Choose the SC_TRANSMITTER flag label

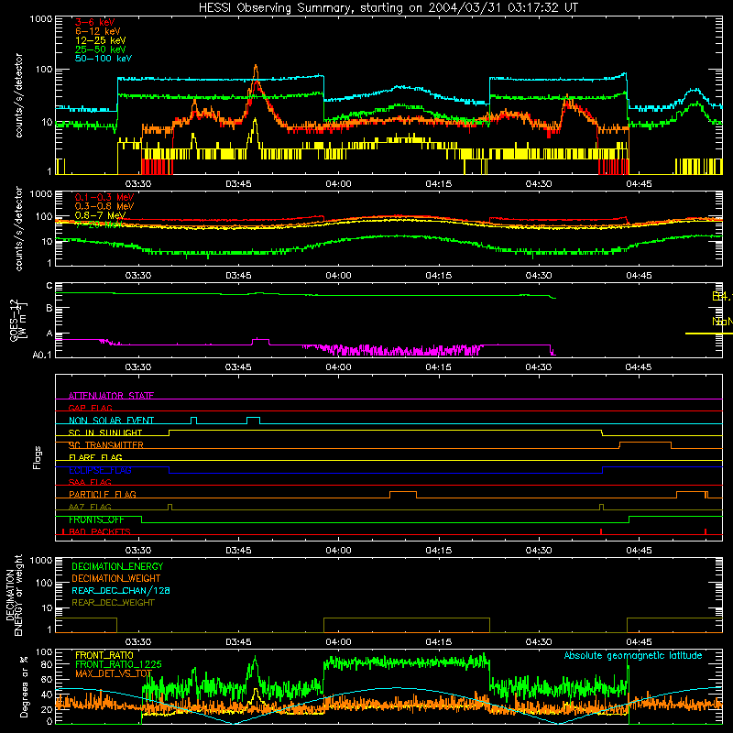(105, 445)
